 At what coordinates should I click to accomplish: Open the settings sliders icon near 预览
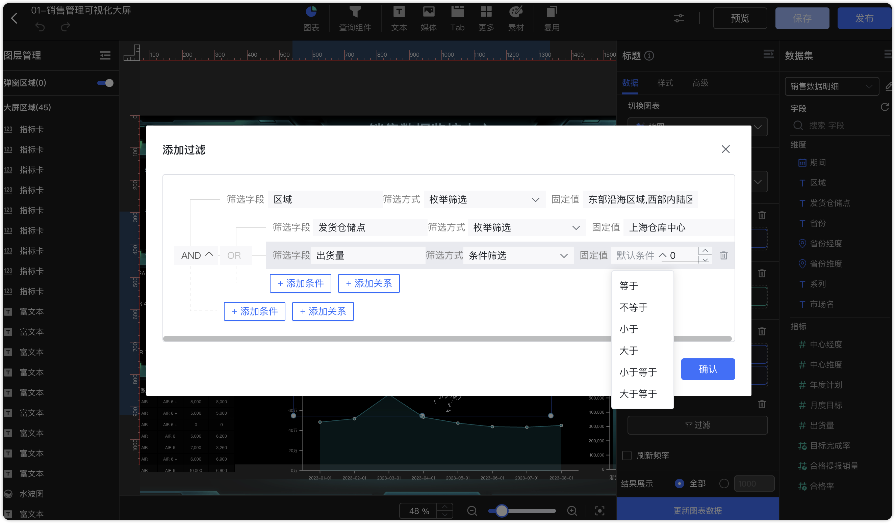coord(679,19)
